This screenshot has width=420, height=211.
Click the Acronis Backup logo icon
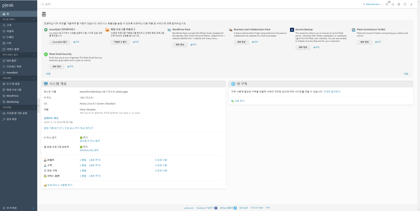coord(292,30)
